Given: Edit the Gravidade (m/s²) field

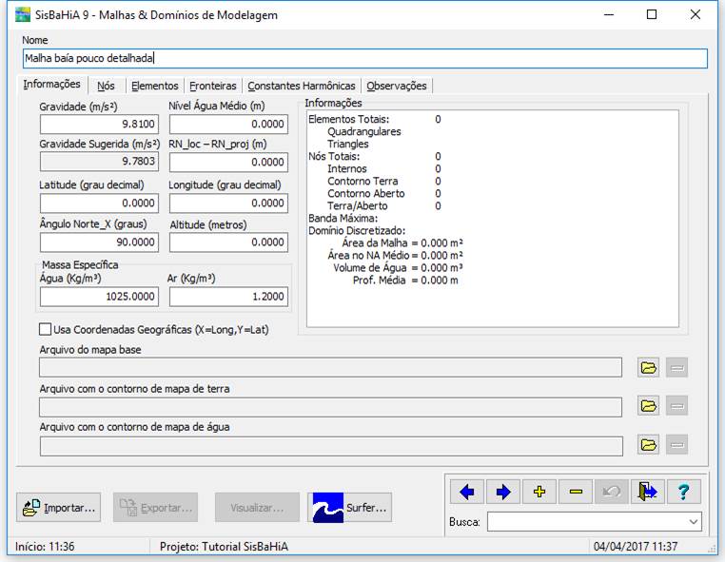Looking at the screenshot, I should coord(99,124).
